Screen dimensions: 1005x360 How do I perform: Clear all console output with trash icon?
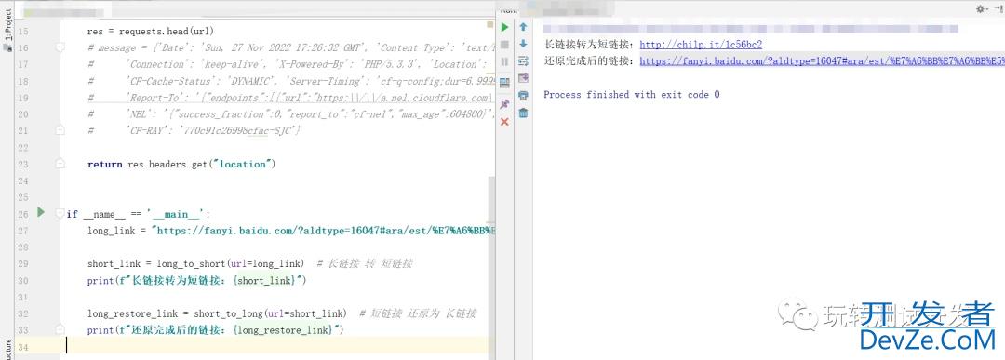pos(523,113)
